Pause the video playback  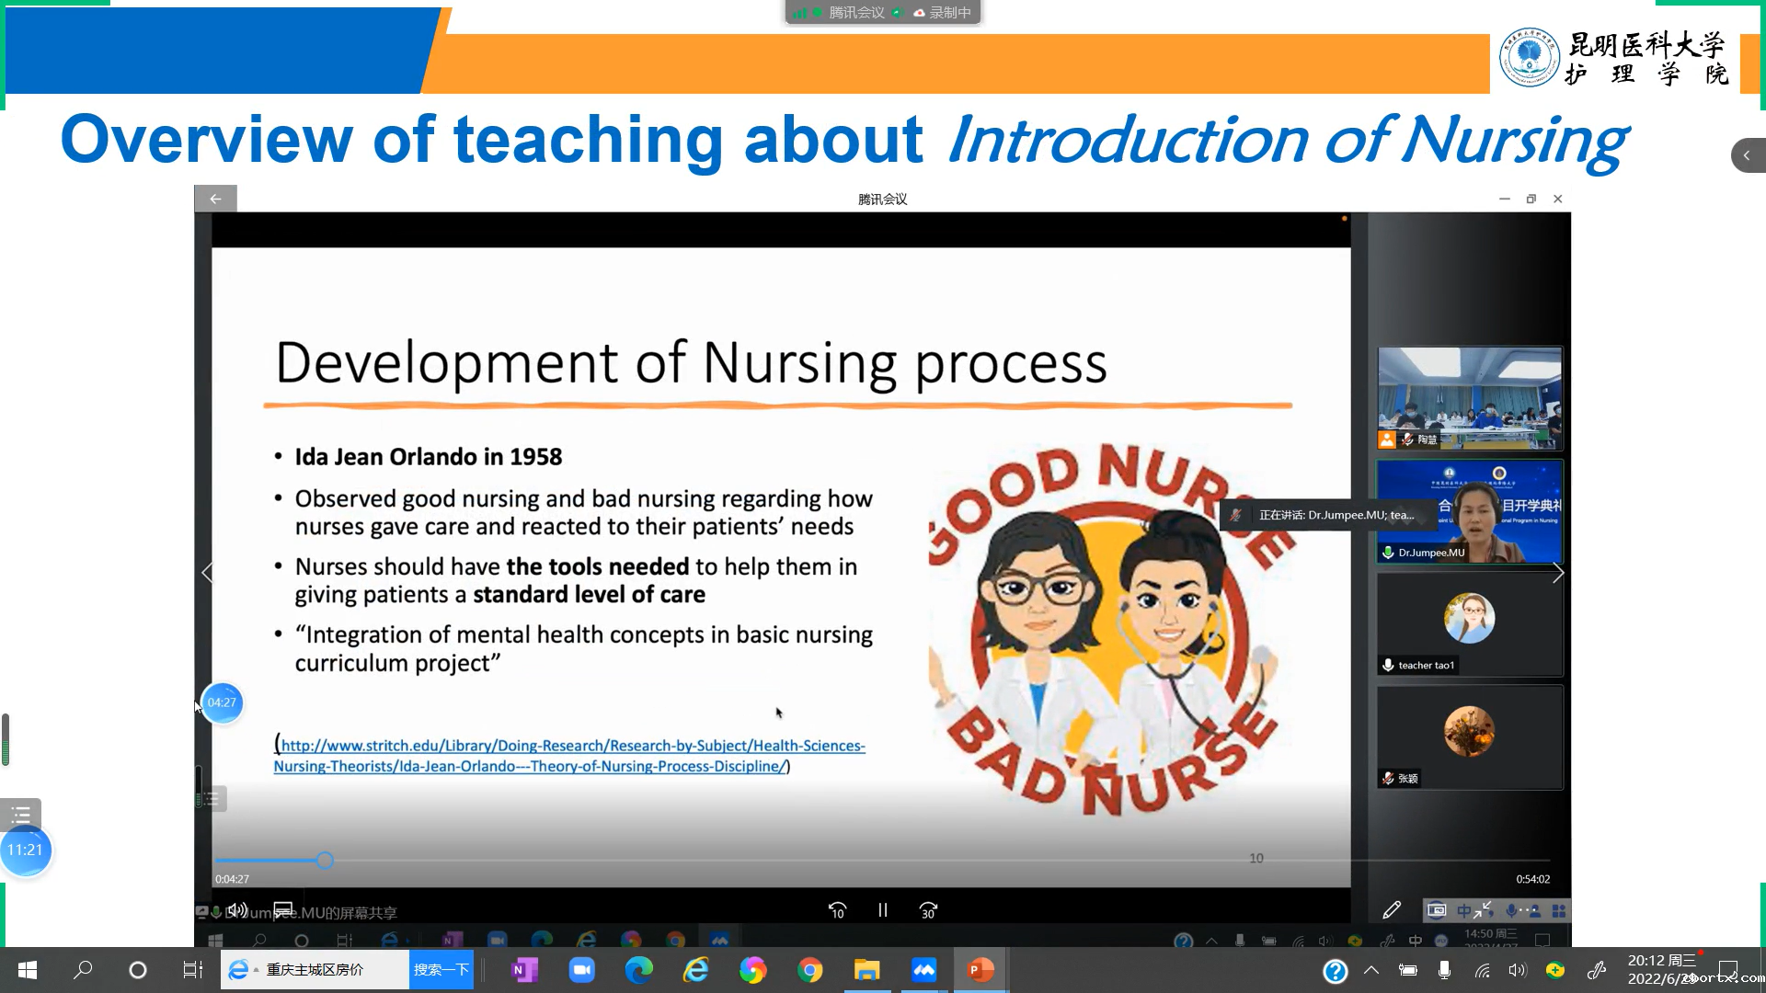pos(882,910)
